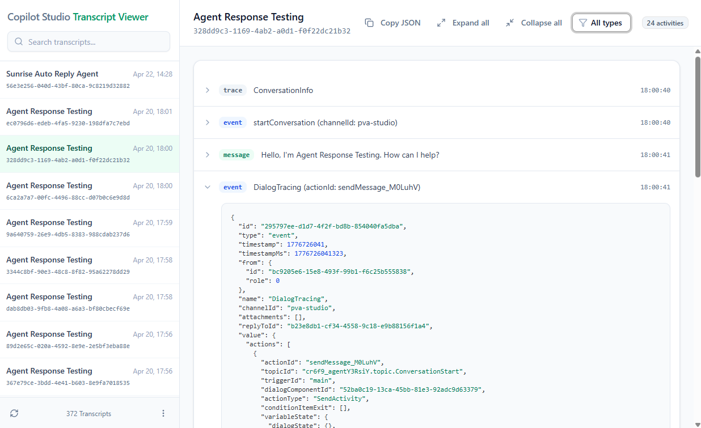Click the scrollbar down arrow
Viewport: 701px width, 428px height.
pos(698,424)
